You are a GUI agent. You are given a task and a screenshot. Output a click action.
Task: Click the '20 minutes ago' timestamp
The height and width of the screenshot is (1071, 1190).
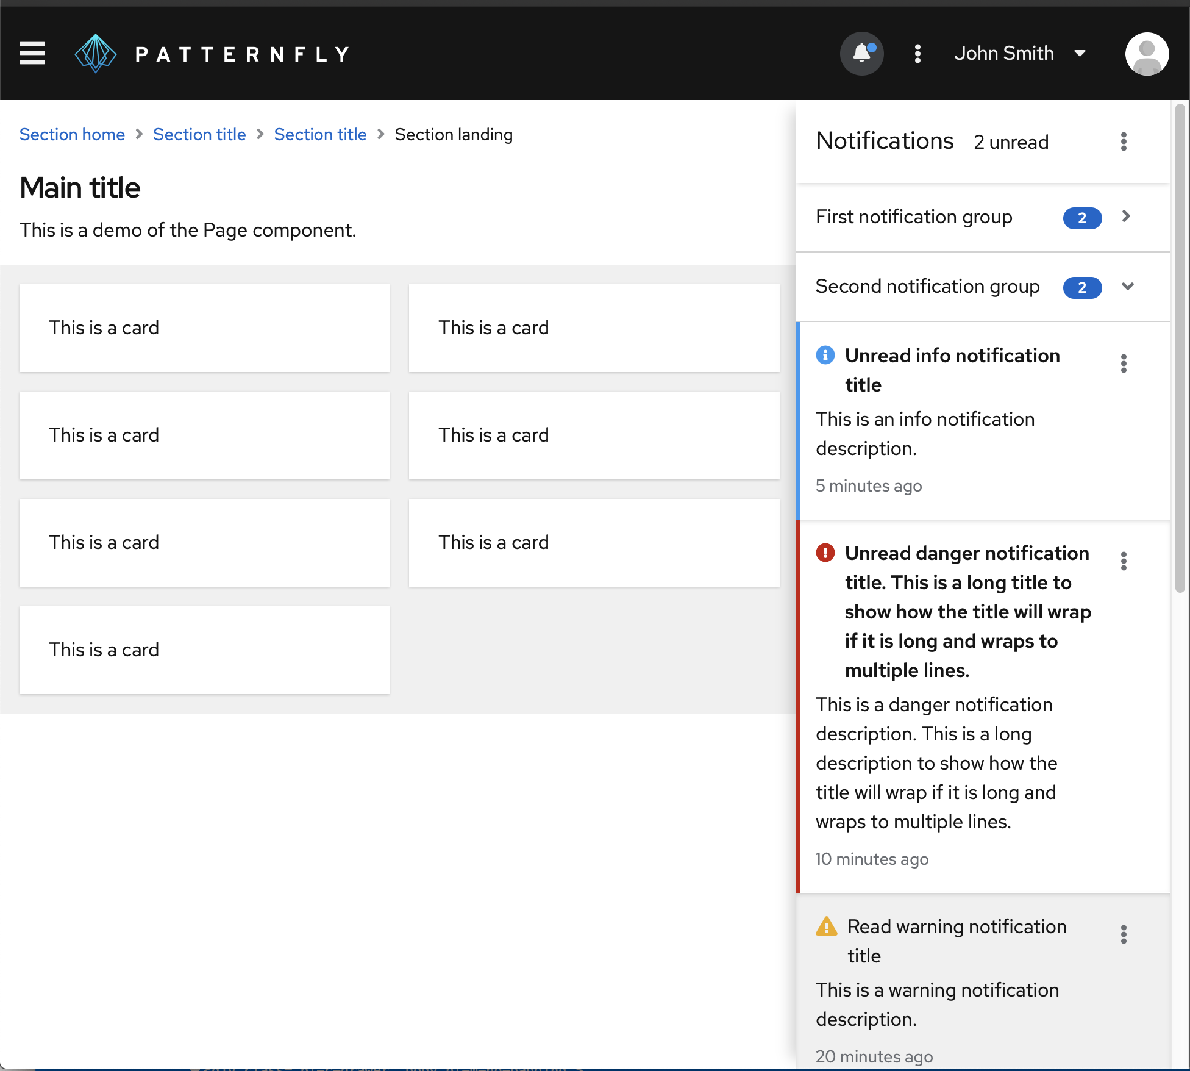(874, 1057)
